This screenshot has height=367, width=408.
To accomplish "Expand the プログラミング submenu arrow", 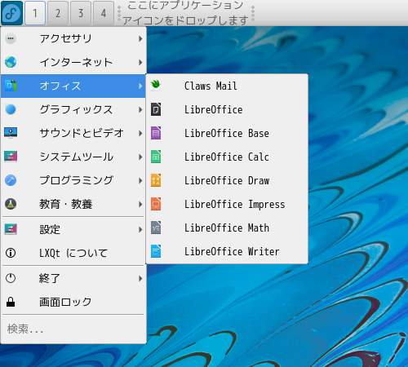I will coord(140,180).
